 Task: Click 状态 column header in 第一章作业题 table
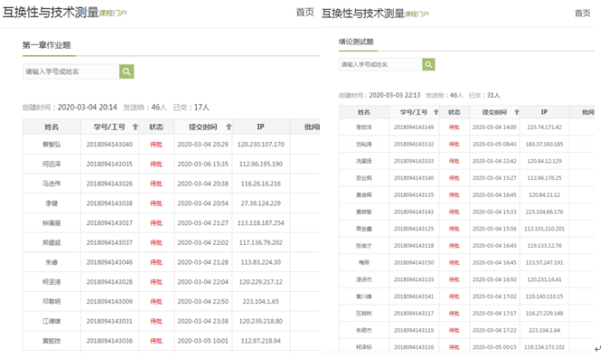pyautogui.click(x=156, y=127)
